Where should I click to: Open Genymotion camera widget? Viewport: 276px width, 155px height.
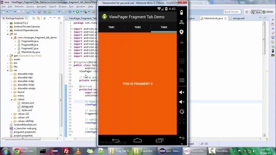tap(182, 32)
